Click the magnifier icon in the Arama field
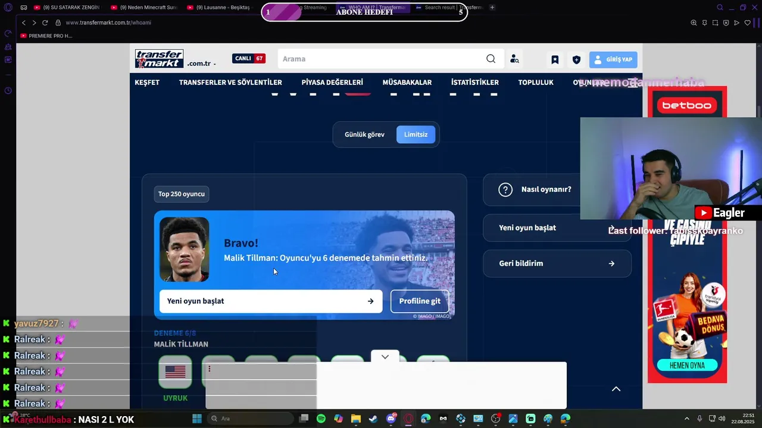The height and width of the screenshot is (428, 762). 491,59
